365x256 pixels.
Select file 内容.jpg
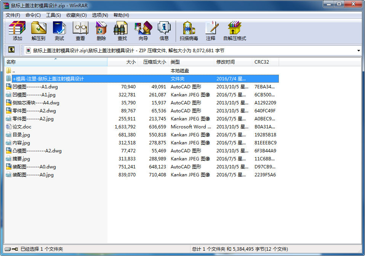pos(21,142)
